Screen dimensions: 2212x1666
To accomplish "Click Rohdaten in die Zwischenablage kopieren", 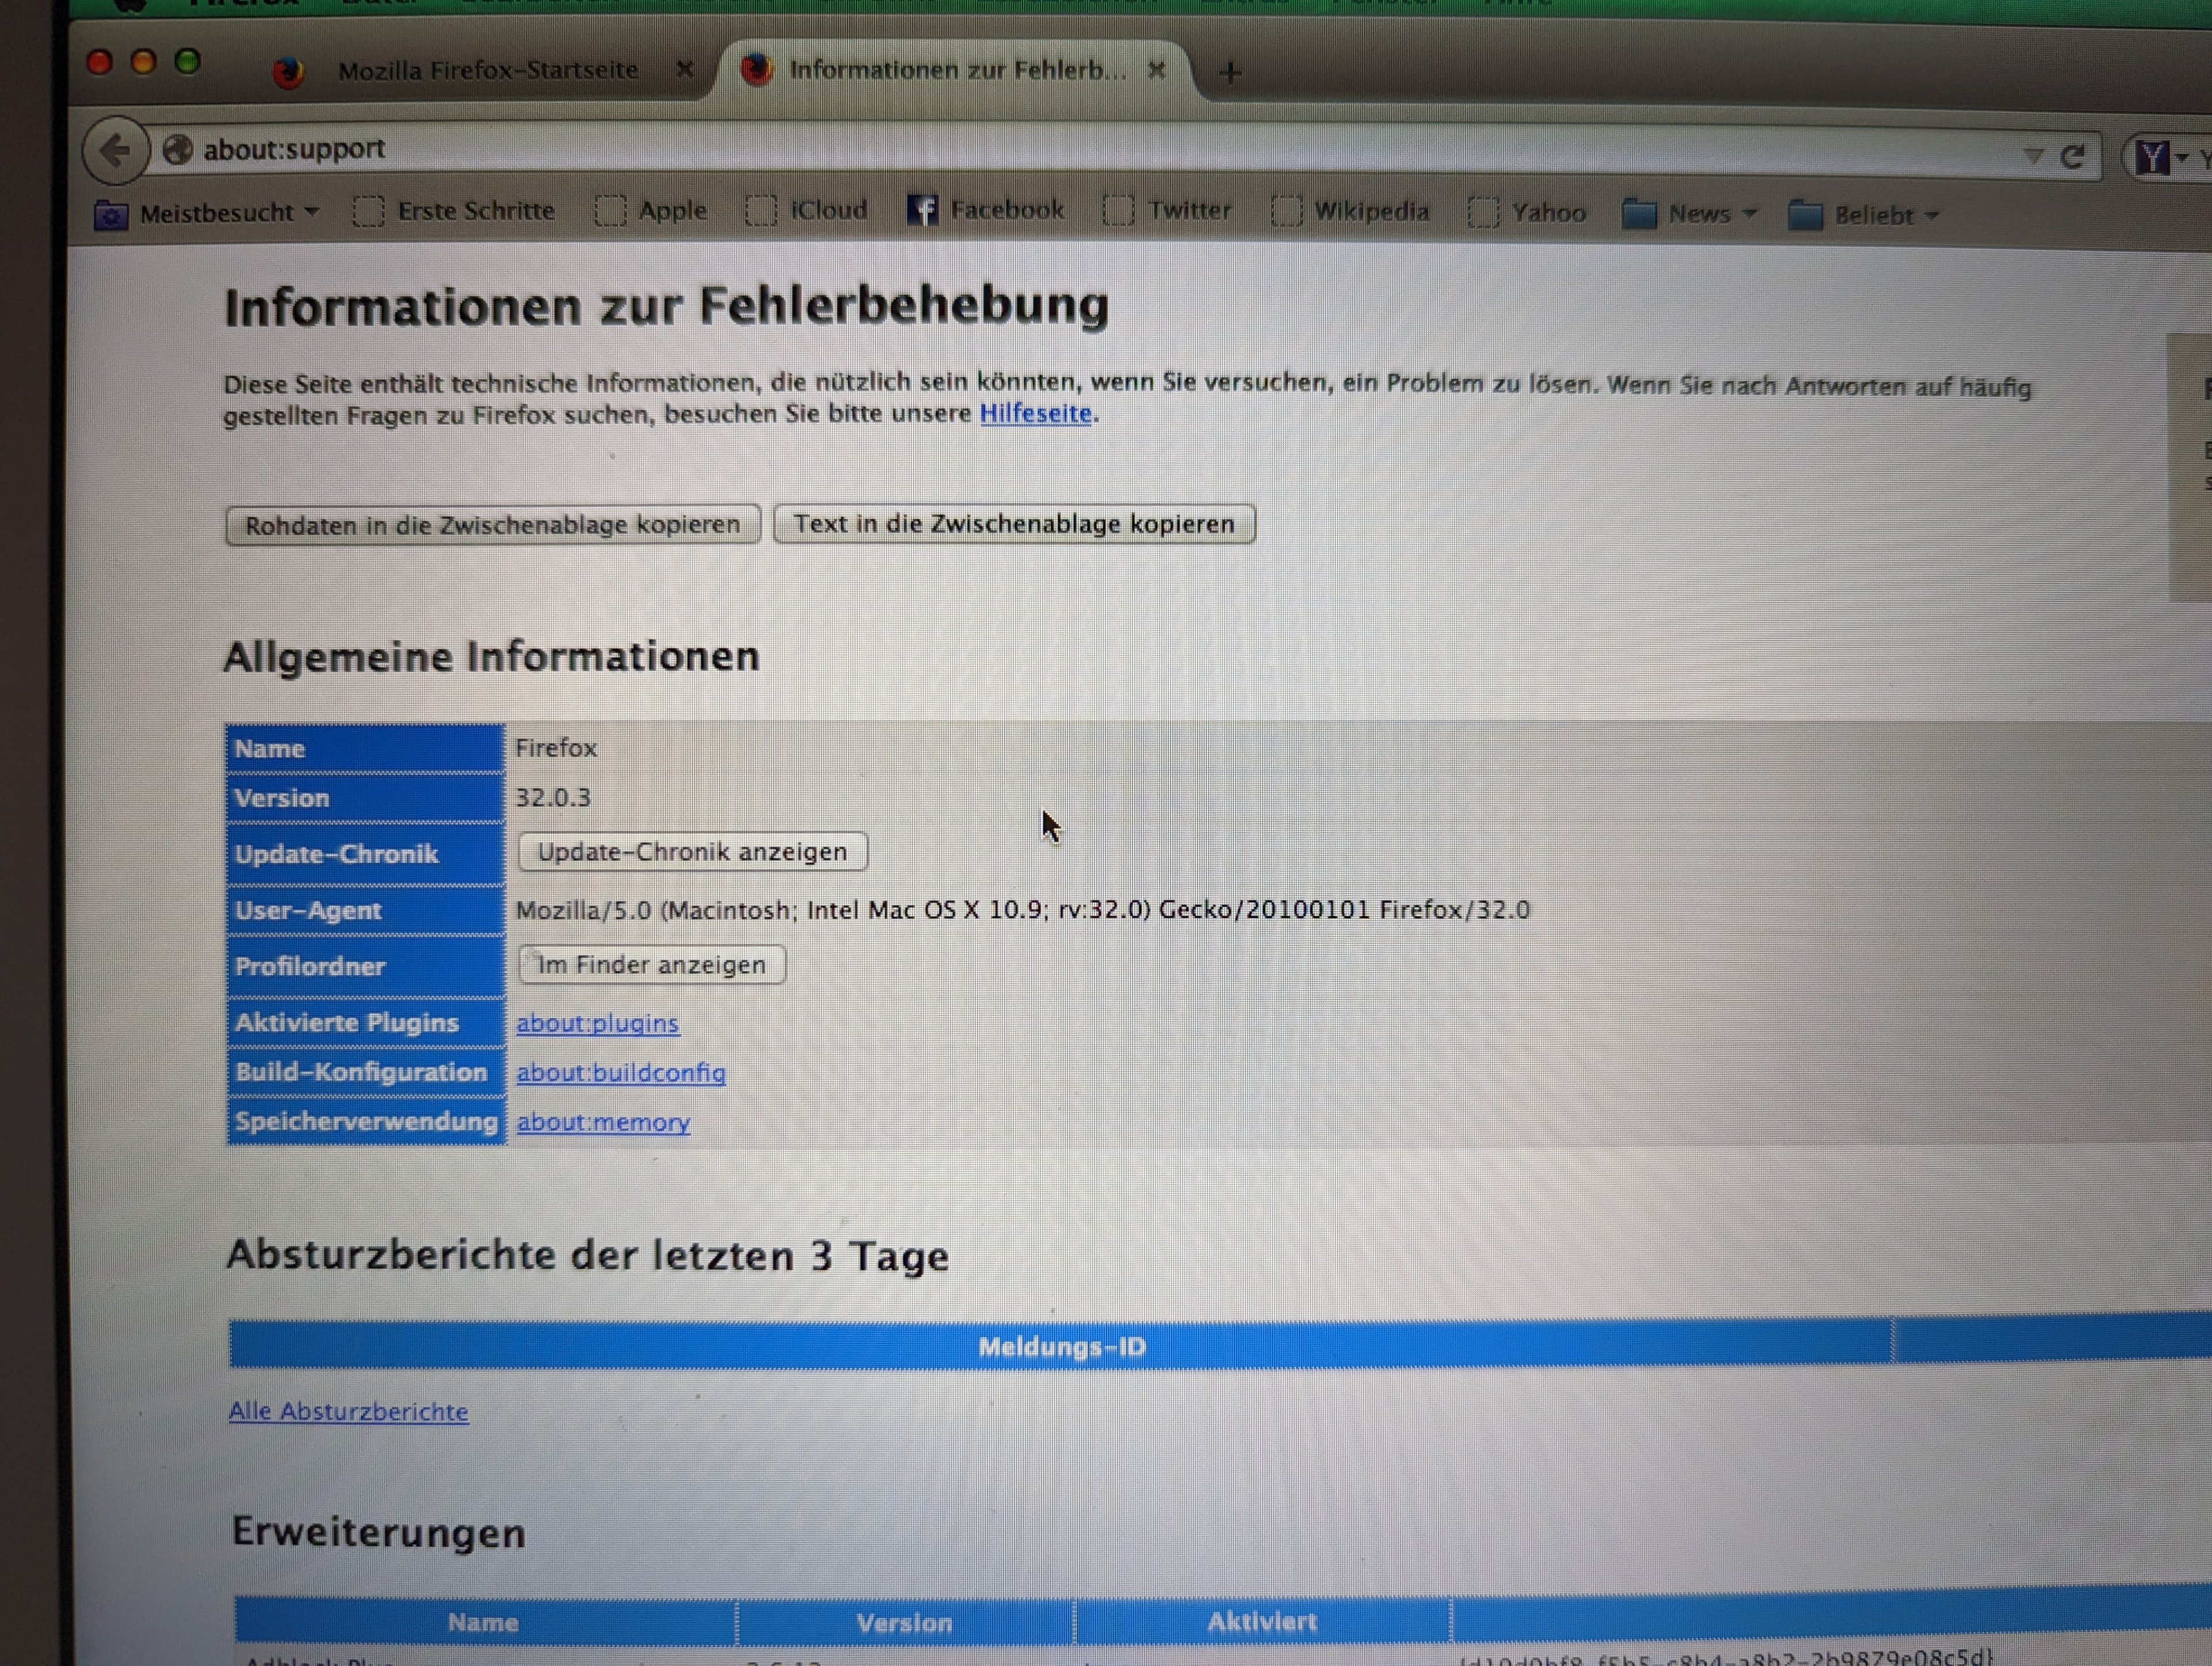I will click(x=492, y=525).
